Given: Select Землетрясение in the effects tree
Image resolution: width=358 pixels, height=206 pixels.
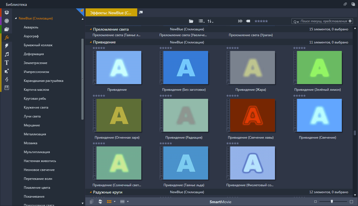Looking at the screenshot, I should click(x=35, y=63).
